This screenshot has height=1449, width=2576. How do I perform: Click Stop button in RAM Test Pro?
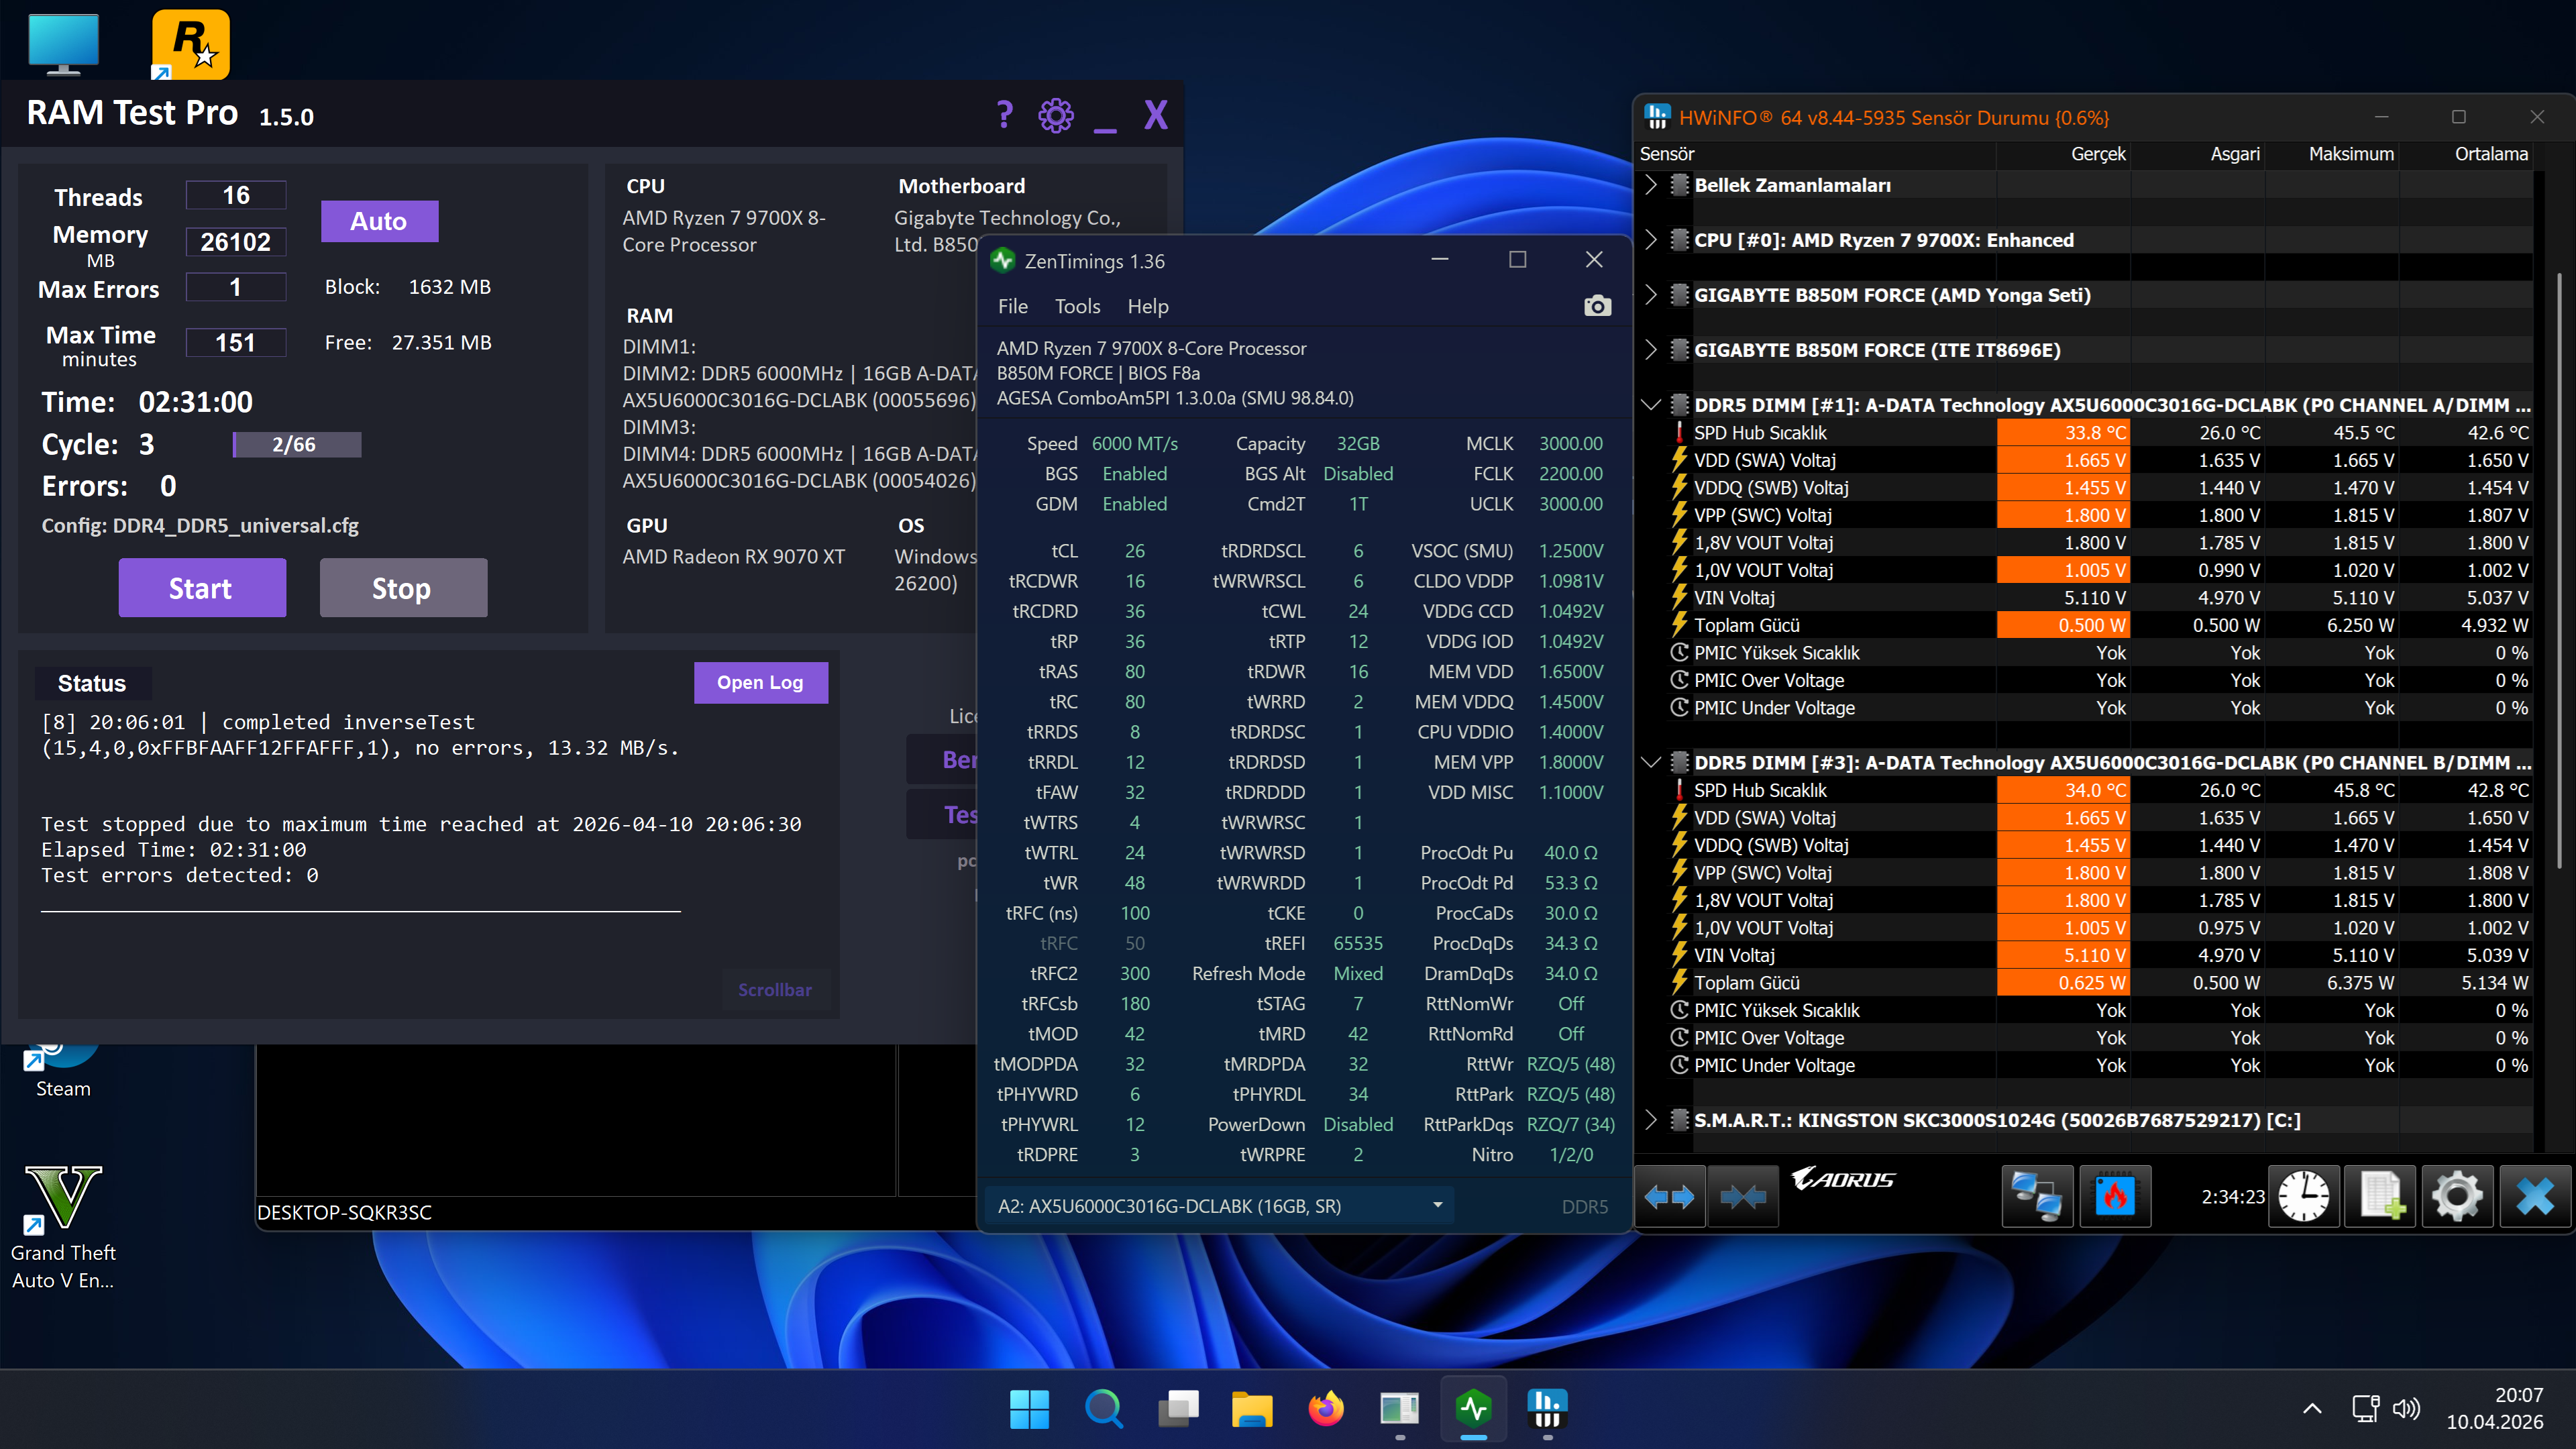coord(403,588)
